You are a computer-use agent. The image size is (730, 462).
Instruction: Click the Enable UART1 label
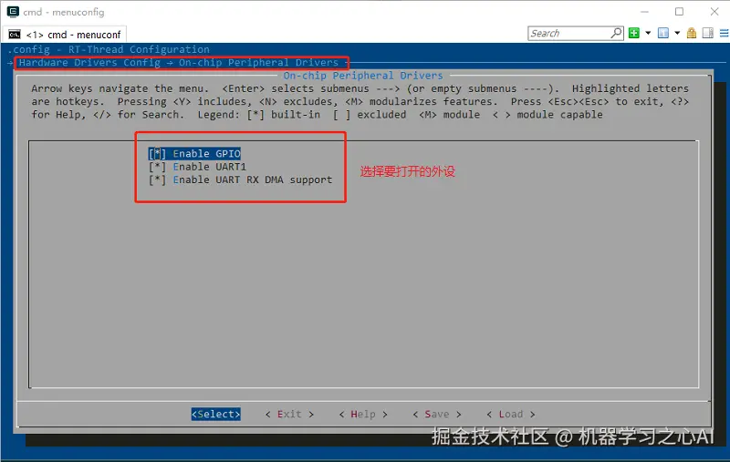[210, 167]
